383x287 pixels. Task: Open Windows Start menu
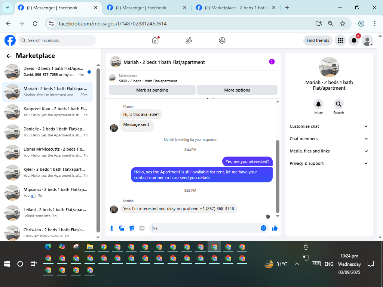pos(7,264)
